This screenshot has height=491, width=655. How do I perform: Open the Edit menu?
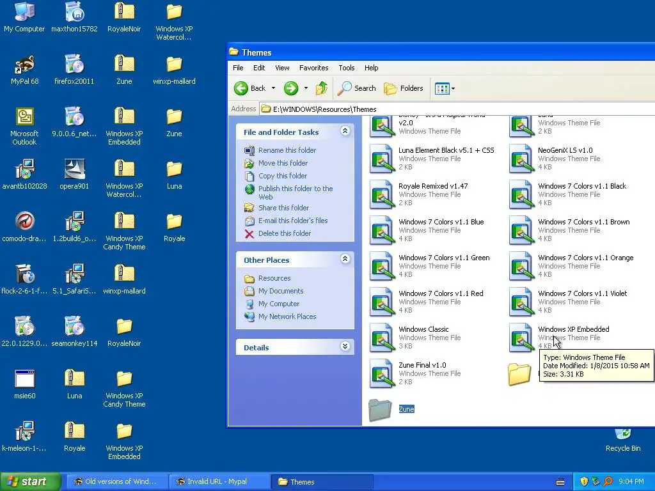259,68
